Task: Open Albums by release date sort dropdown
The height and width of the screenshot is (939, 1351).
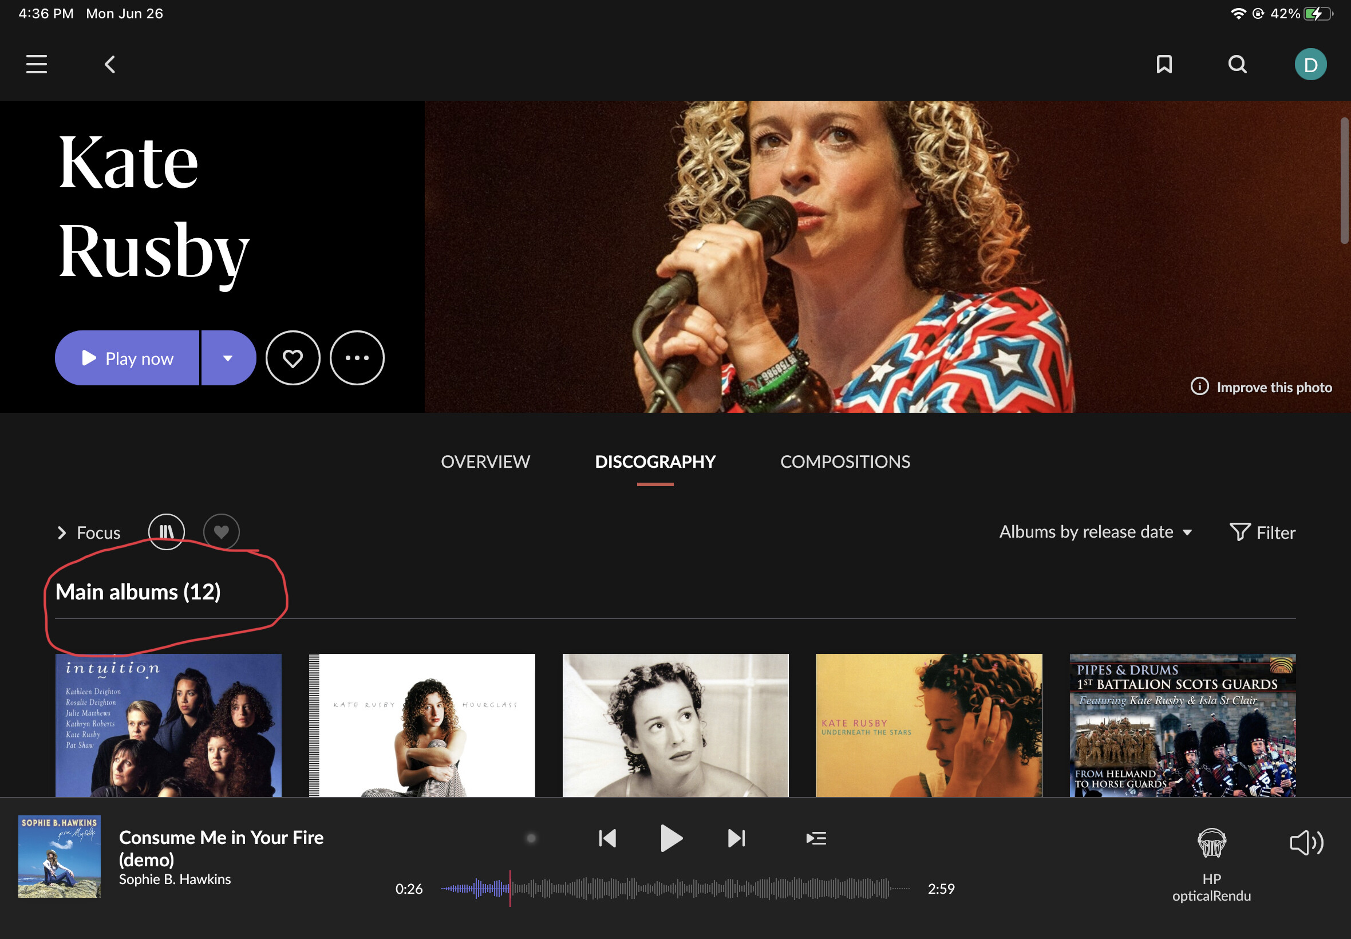Action: pos(1096,532)
